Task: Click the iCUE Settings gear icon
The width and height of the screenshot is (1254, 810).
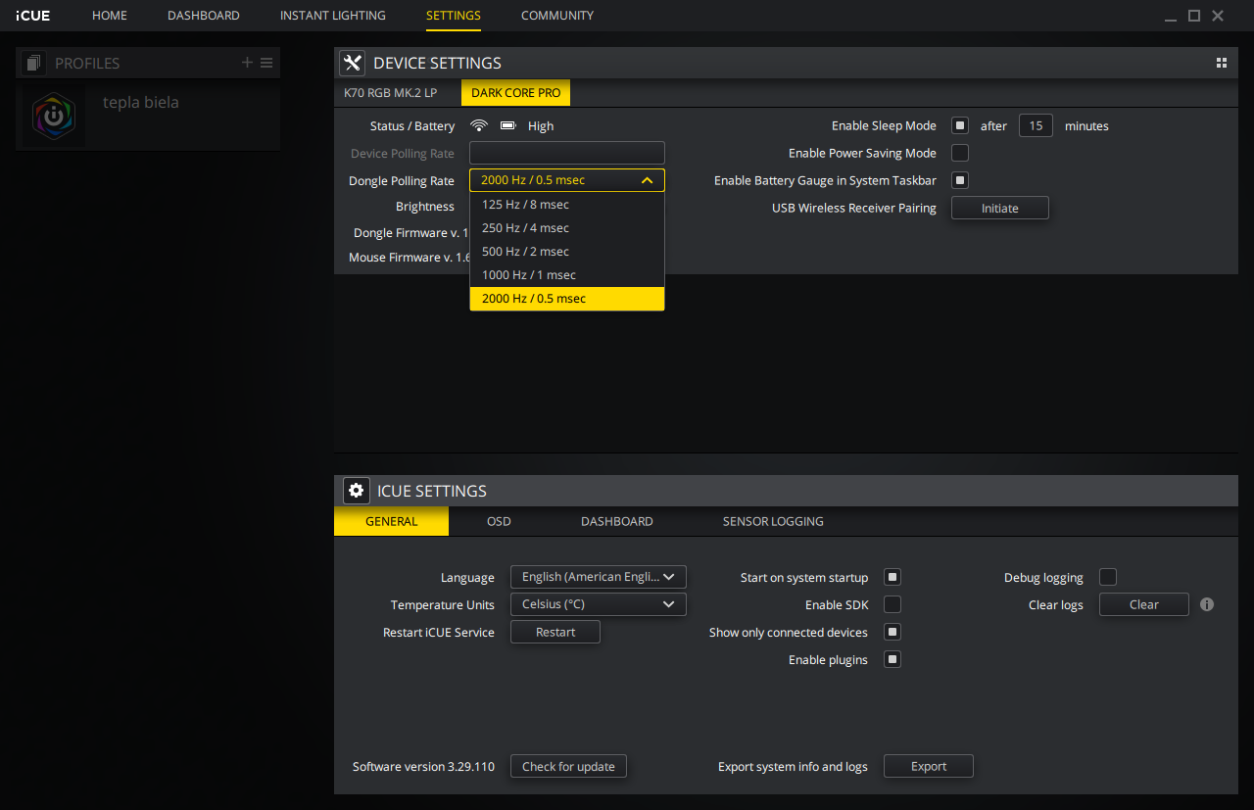Action: click(x=357, y=491)
